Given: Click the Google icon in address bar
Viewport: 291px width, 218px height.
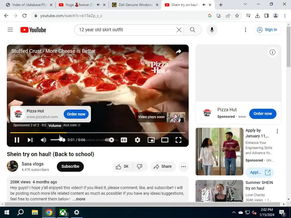Looking at the screenshot, I should [x=210, y=16].
